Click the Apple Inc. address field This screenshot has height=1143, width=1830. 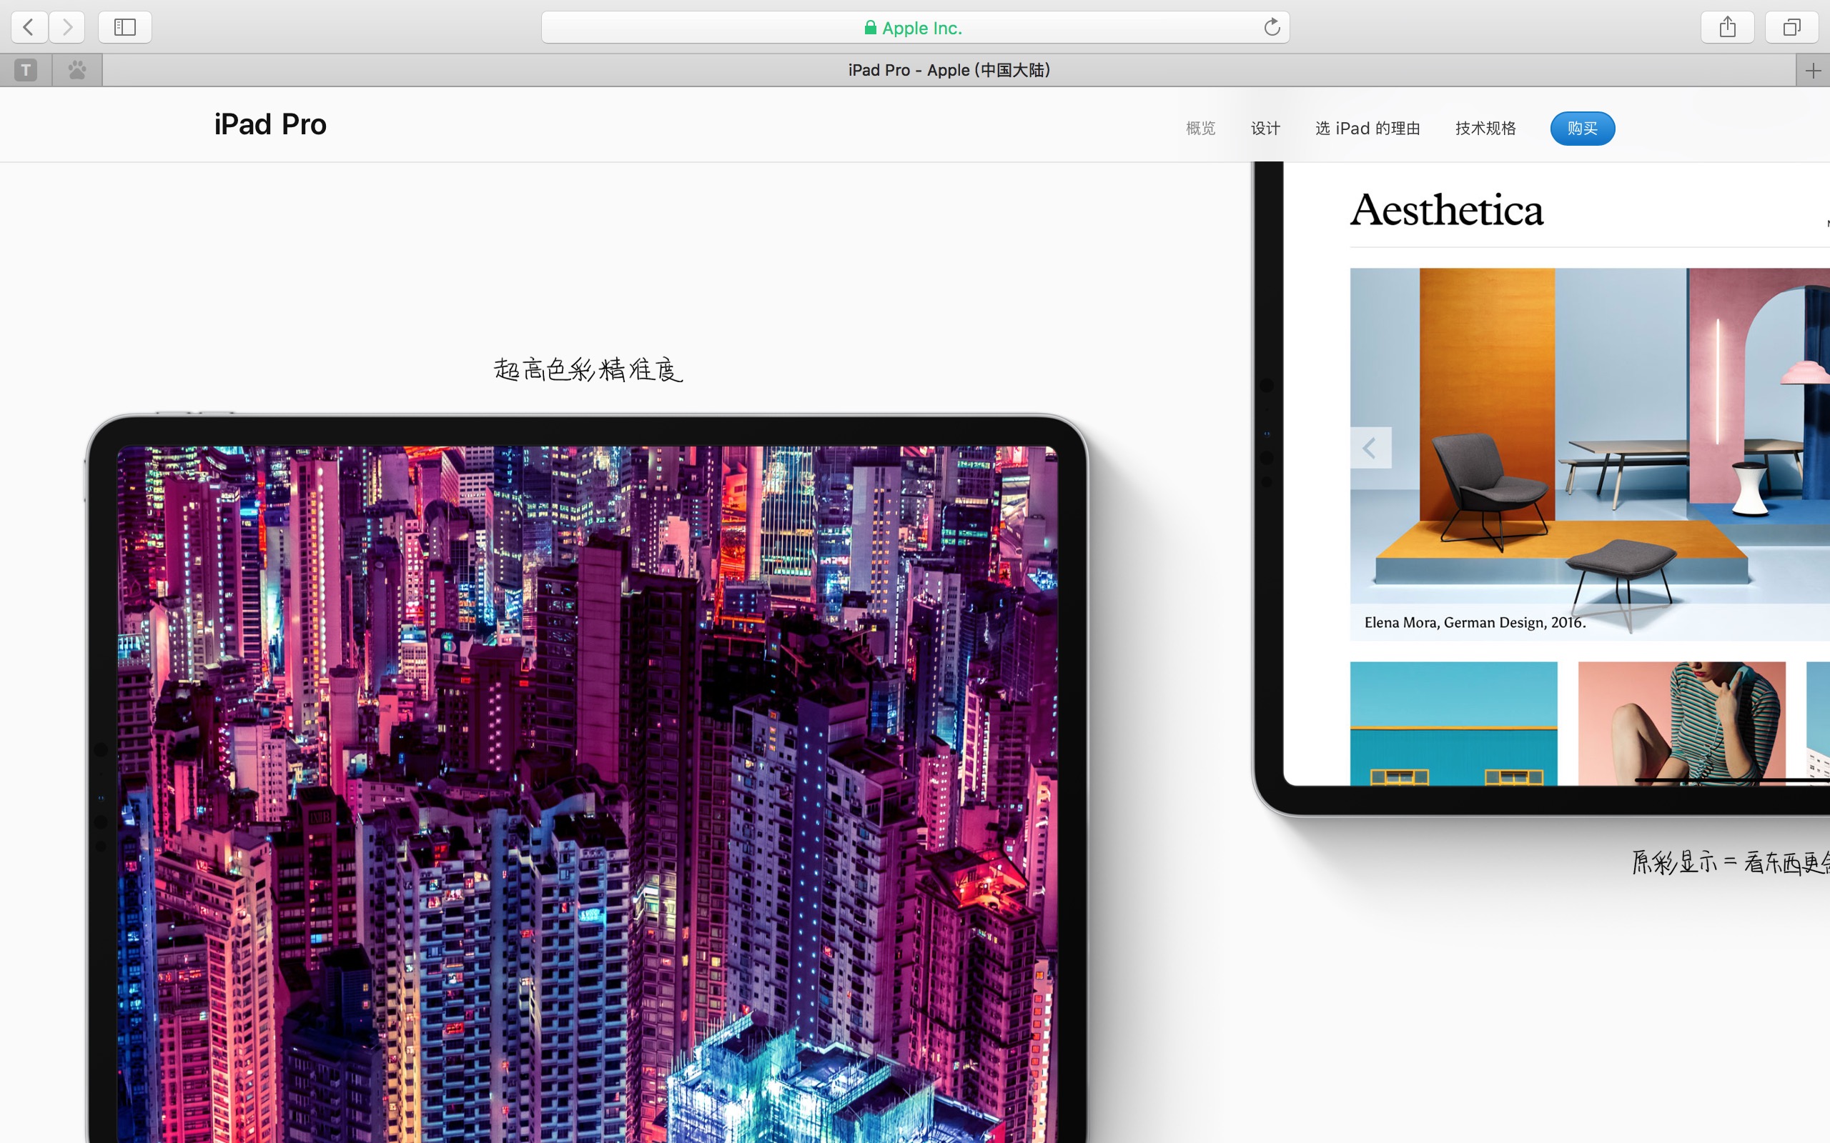(x=915, y=27)
